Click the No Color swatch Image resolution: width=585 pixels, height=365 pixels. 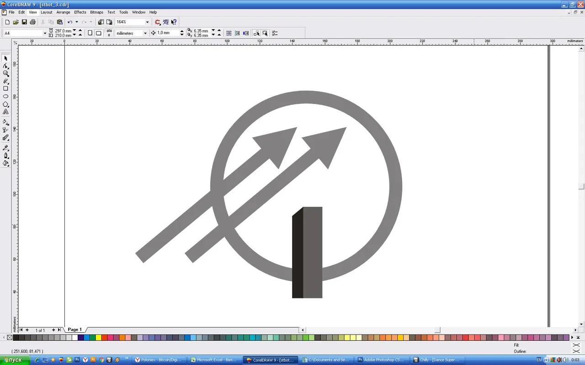10,338
